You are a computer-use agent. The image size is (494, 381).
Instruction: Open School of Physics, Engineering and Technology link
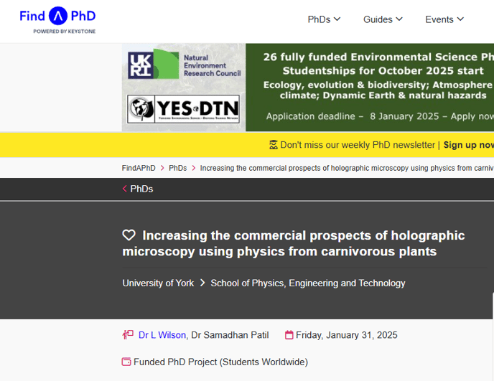(x=308, y=283)
